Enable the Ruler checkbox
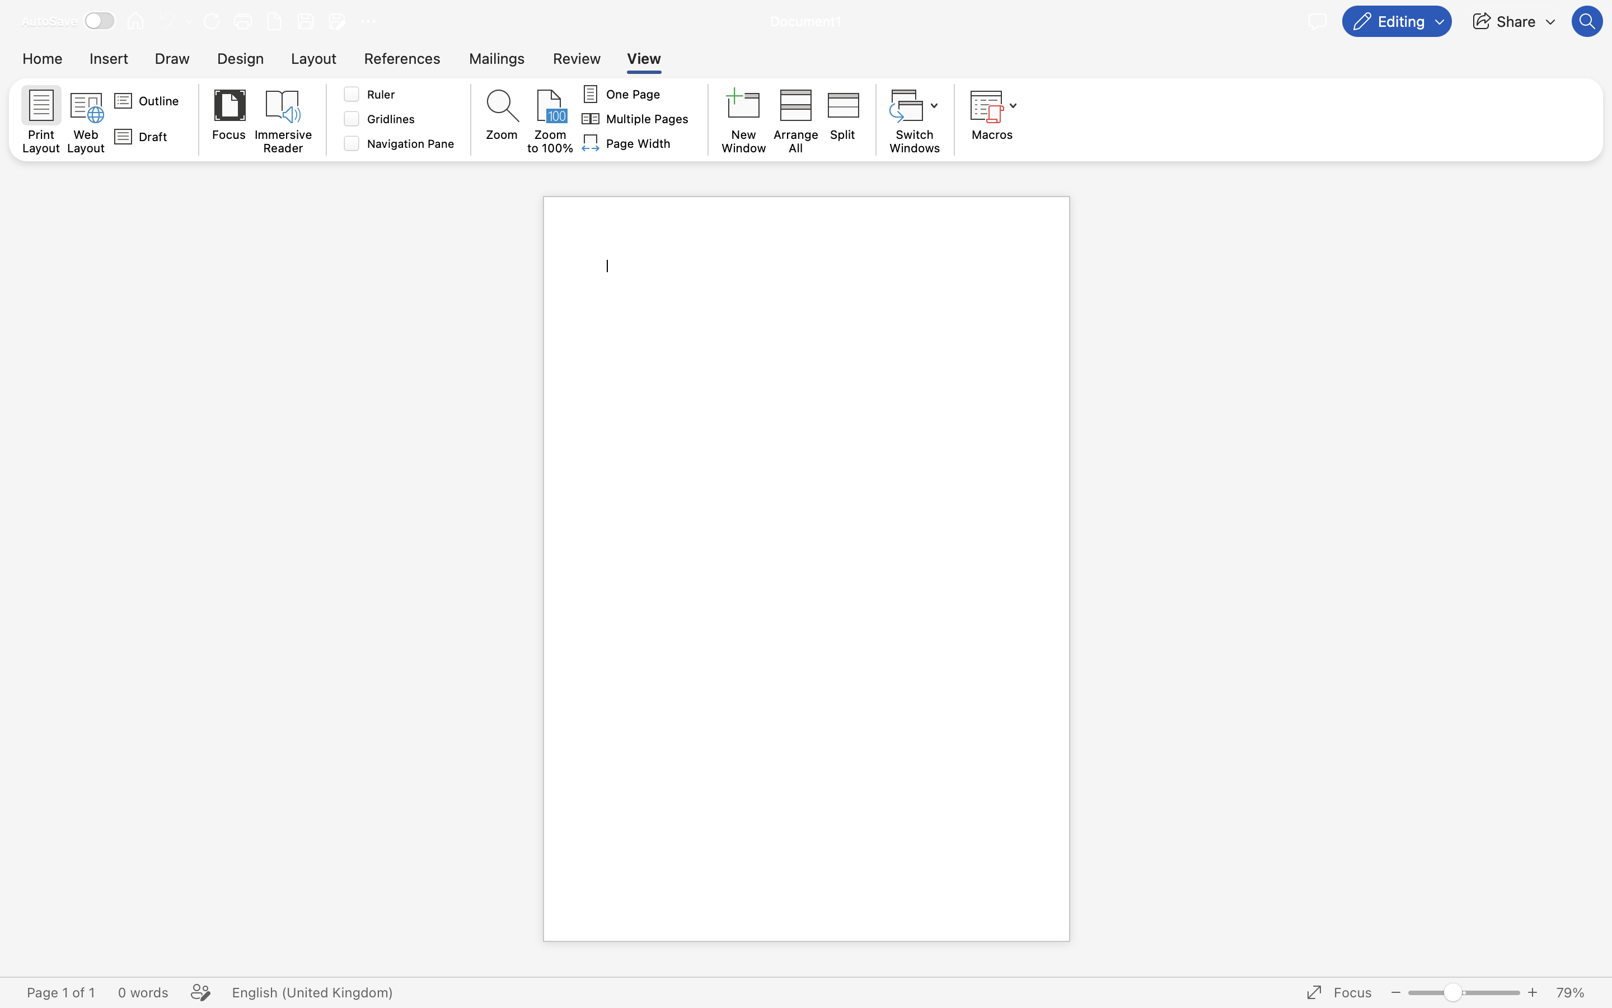The width and height of the screenshot is (1612, 1008). coord(351,94)
